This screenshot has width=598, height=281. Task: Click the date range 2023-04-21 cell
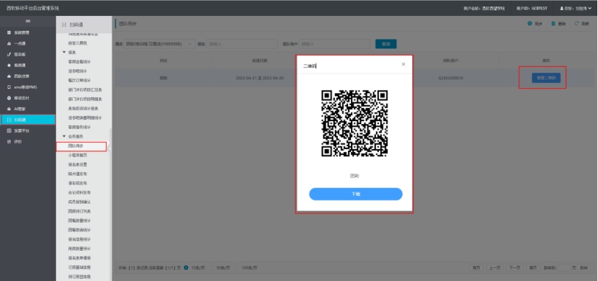coord(259,78)
